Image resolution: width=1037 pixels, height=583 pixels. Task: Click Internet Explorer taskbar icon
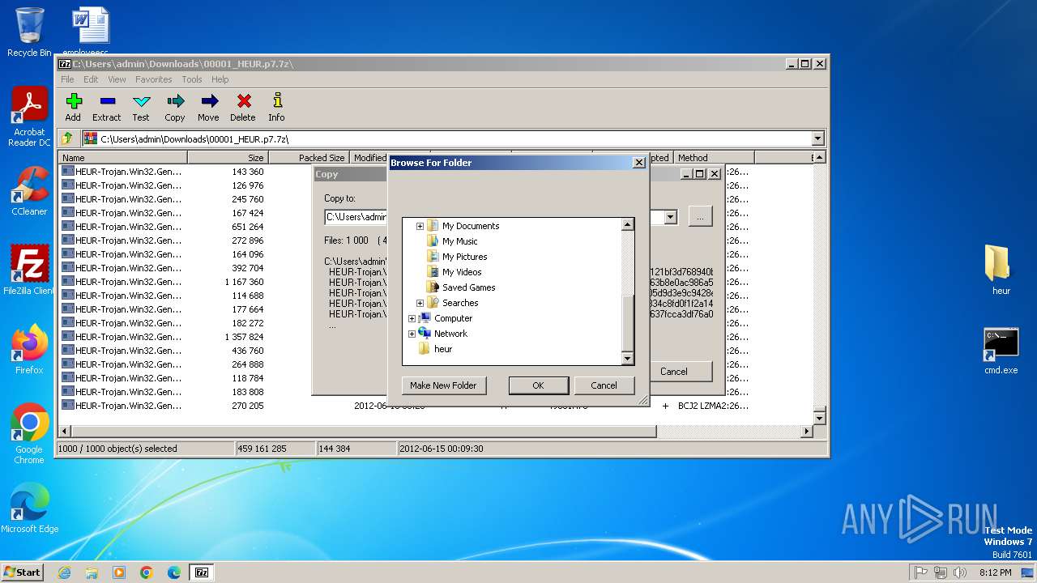pos(64,572)
